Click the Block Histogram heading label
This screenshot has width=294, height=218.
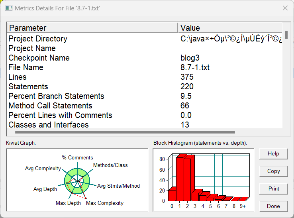click(x=200, y=143)
